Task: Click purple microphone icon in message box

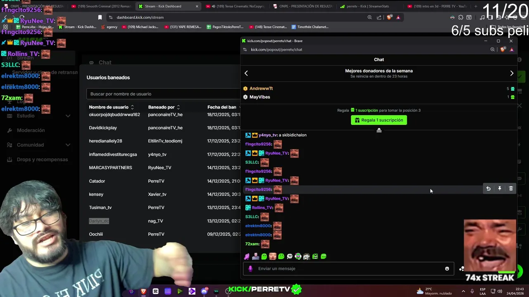Action: click(250, 269)
